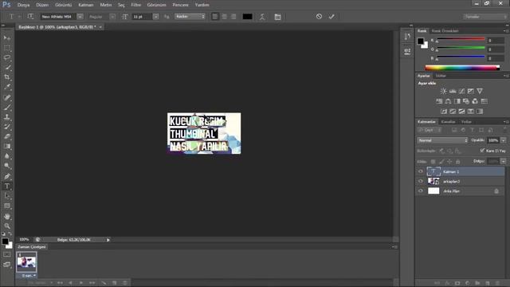Select the Lasso tool
Image resolution: width=510 pixels, height=287 pixels.
coord(7,57)
